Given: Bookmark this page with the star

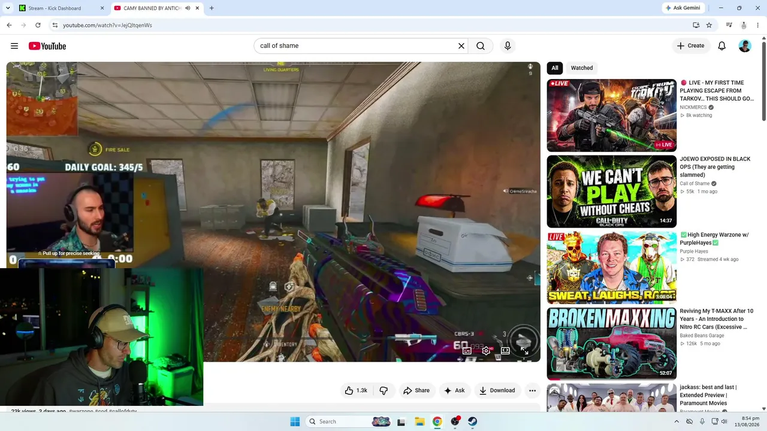Looking at the screenshot, I should 709,25.
